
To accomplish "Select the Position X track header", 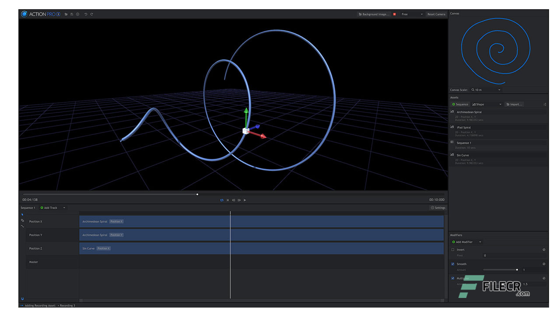I will click(52, 221).
